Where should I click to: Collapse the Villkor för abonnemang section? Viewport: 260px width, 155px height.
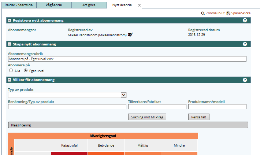point(10,80)
